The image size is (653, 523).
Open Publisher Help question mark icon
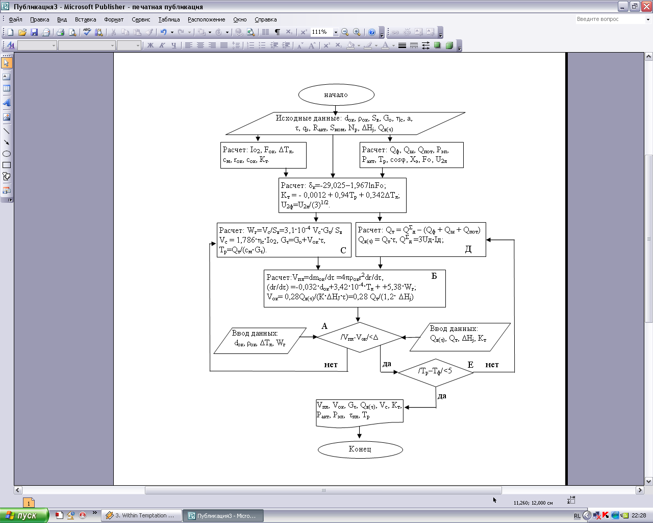(x=372, y=32)
